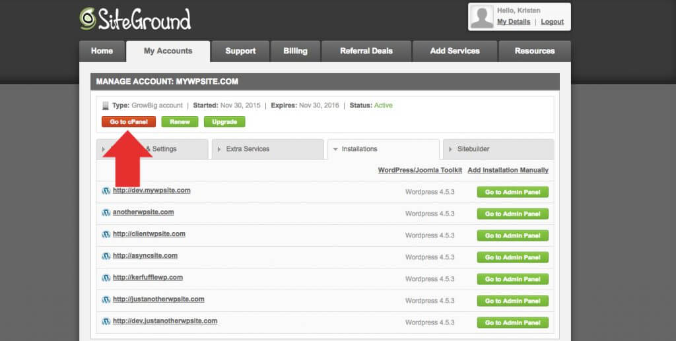Click Wordpress 4.5.3 text in asyncsite.com row
Viewport: 676px width, 341px height.
coord(430,257)
